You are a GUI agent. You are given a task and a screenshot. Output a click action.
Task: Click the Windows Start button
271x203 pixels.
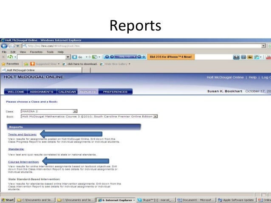pos(8,200)
